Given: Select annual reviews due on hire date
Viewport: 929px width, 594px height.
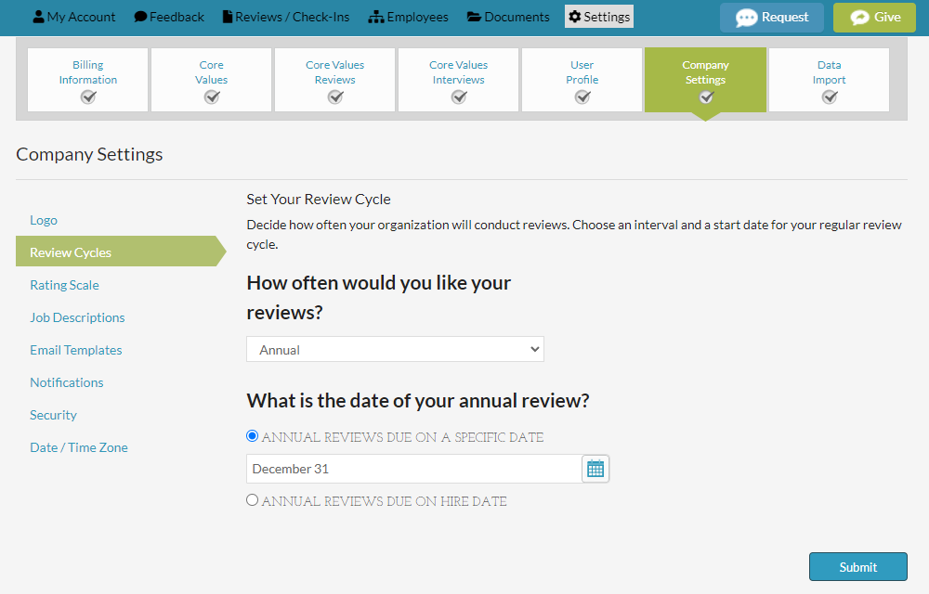Looking at the screenshot, I should (x=253, y=500).
